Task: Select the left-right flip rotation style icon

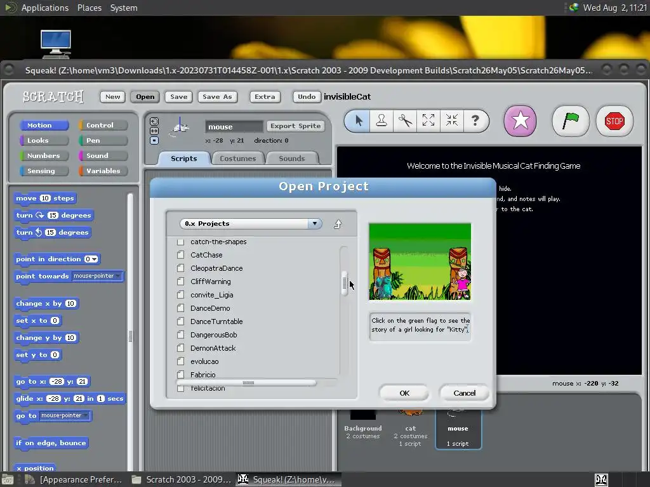Action: pos(154,131)
